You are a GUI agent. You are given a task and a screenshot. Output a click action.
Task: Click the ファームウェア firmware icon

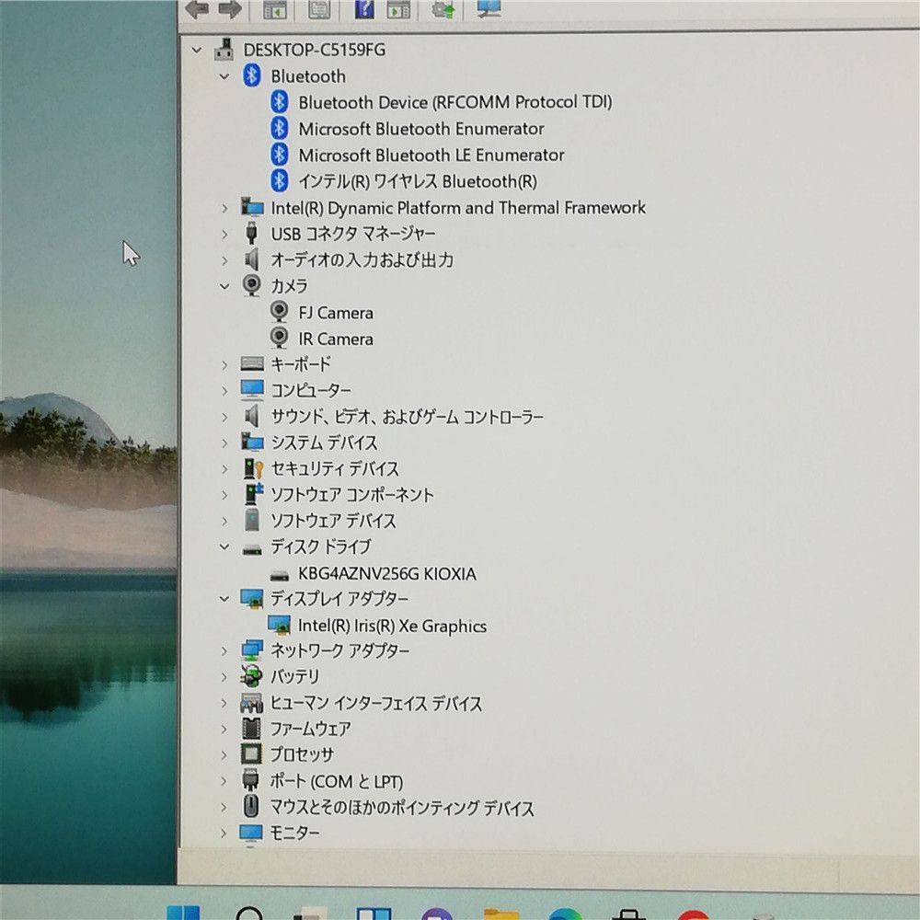click(252, 728)
